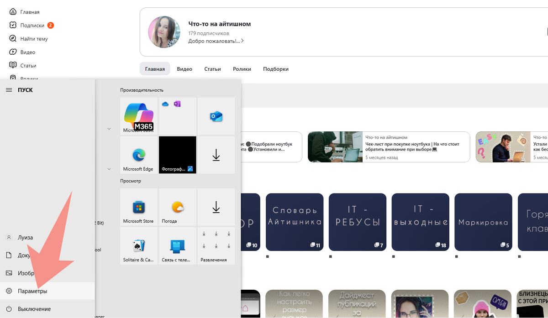Go to Главная in the sidebar
Screen dimensions: 548x318
(25, 12)
